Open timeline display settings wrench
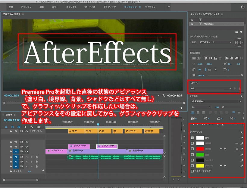This screenshot has height=188, width=247. pyautogui.click(x=32, y=127)
